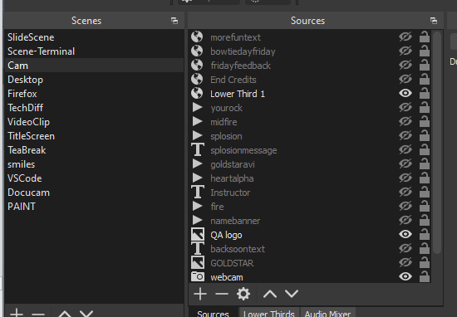
Task: Select the Cam scene
Action: (95, 66)
